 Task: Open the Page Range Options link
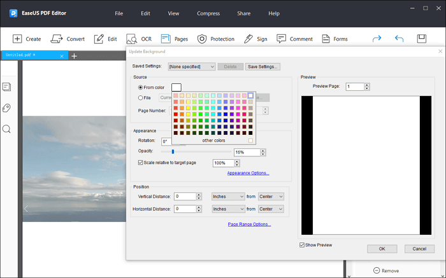tap(250, 224)
